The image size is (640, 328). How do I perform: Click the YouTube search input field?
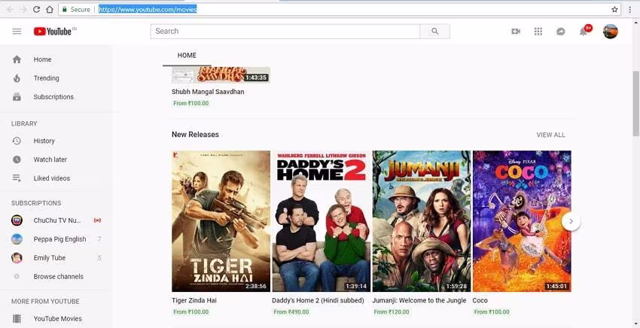(285, 32)
